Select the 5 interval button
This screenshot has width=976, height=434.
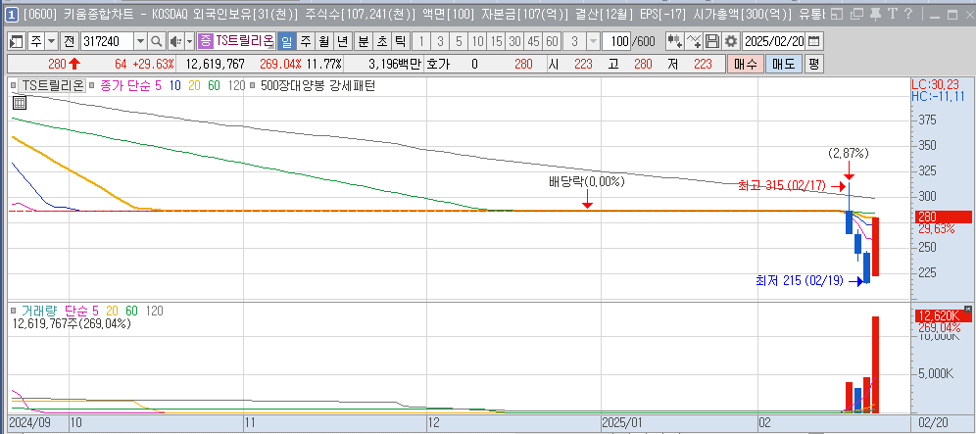[459, 42]
